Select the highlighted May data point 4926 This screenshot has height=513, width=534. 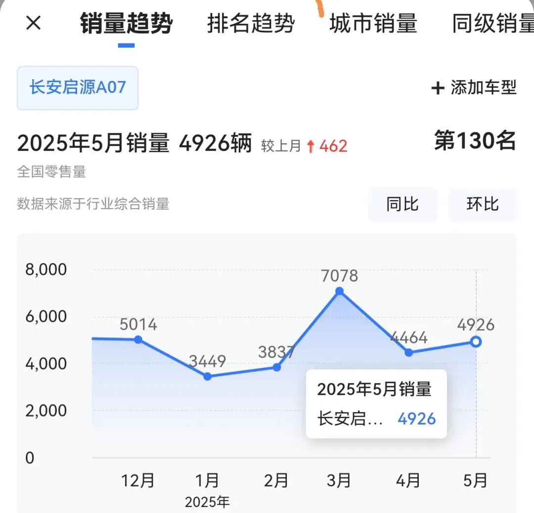(x=476, y=342)
